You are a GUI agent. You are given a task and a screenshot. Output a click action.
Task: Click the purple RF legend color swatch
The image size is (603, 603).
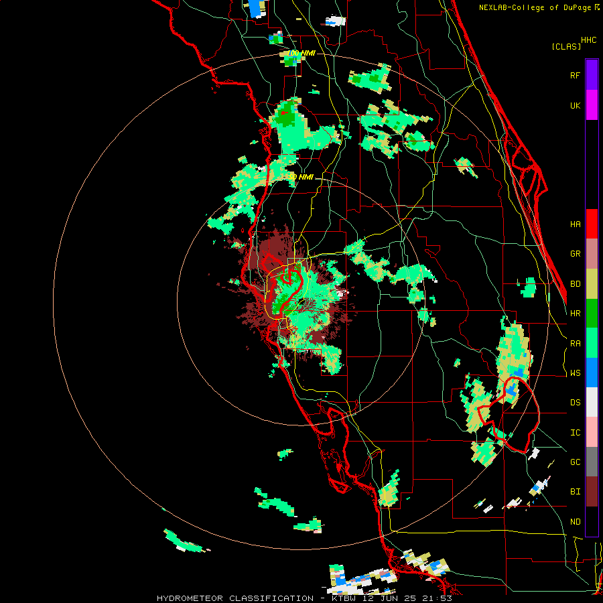coord(592,75)
